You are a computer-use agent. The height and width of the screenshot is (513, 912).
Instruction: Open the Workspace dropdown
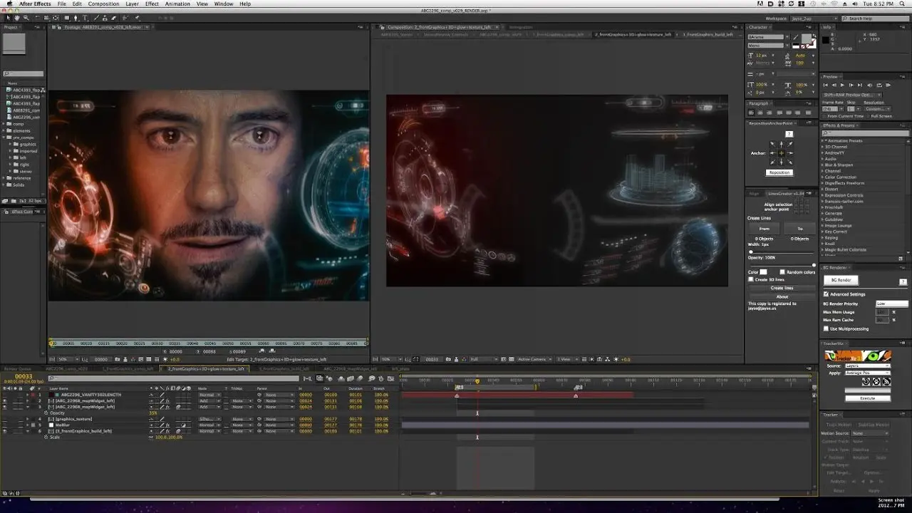click(x=813, y=19)
